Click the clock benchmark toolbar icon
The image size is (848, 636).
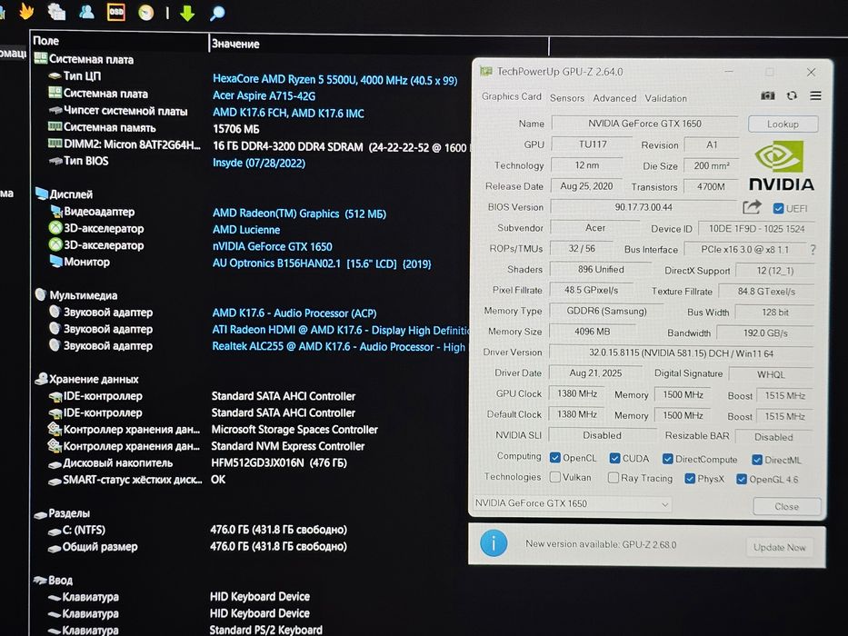(145, 13)
